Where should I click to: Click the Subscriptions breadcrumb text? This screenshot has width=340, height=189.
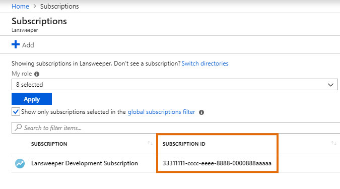tap(59, 6)
